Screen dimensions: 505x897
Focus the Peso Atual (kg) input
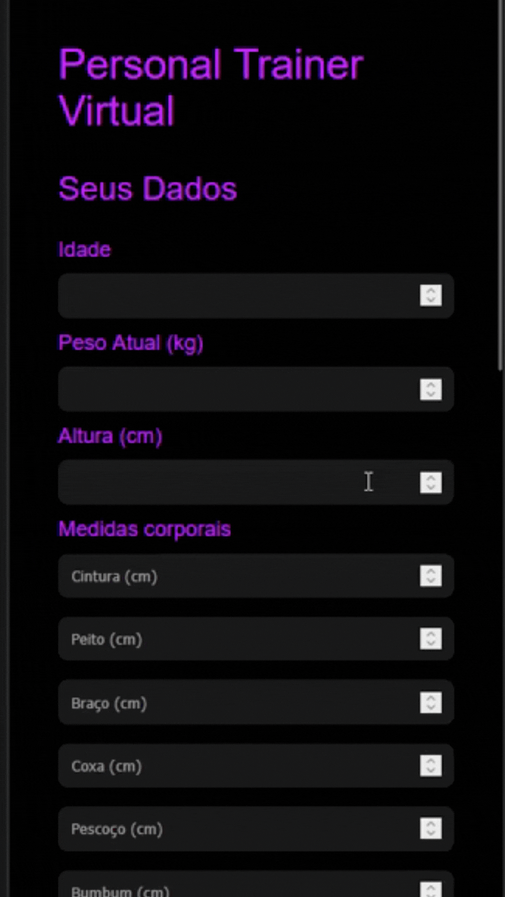click(x=256, y=389)
